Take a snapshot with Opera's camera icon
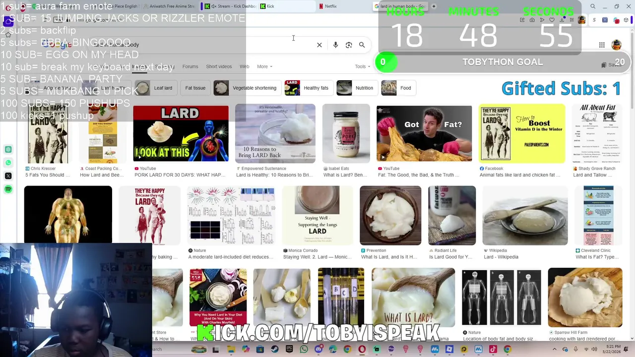The height and width of the screenshot is (357, 635). (532, 20)
